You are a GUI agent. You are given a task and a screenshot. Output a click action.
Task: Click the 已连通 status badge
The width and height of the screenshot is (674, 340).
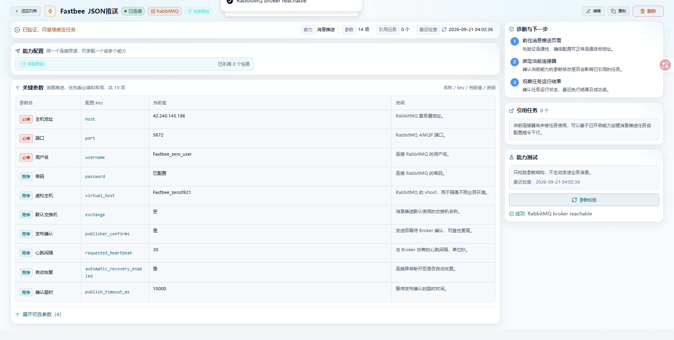coord(133,11)
